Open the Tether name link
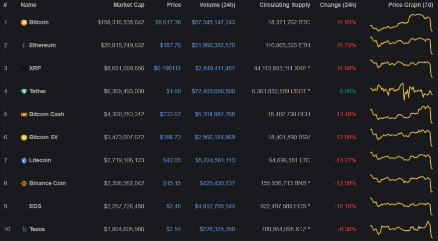 click(x=38, y=91)
